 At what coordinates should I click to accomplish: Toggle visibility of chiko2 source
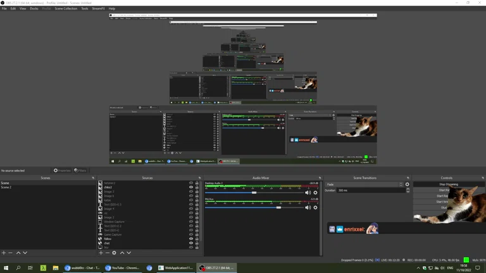191,187
